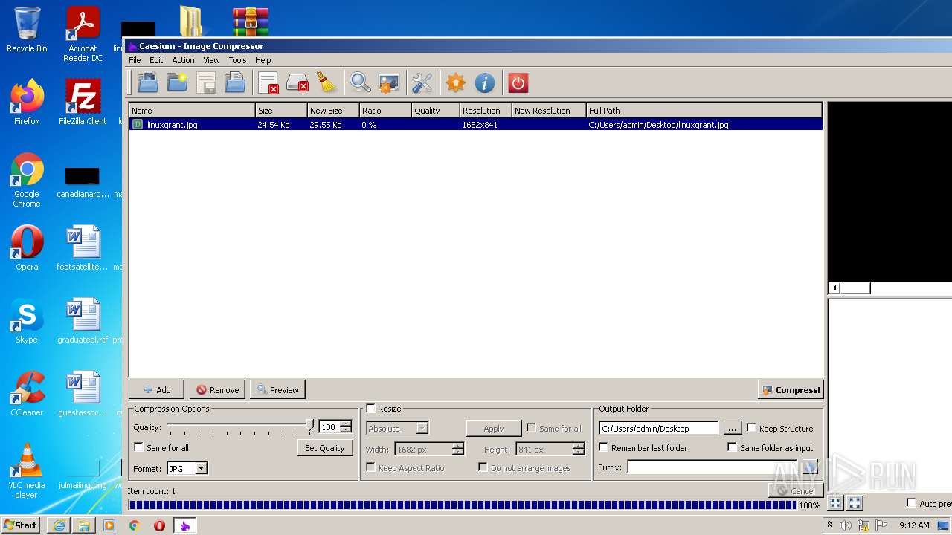Click the Clear List broom icon
The width and height of the screenshot is (952, 535).
[x=327, y=82]
